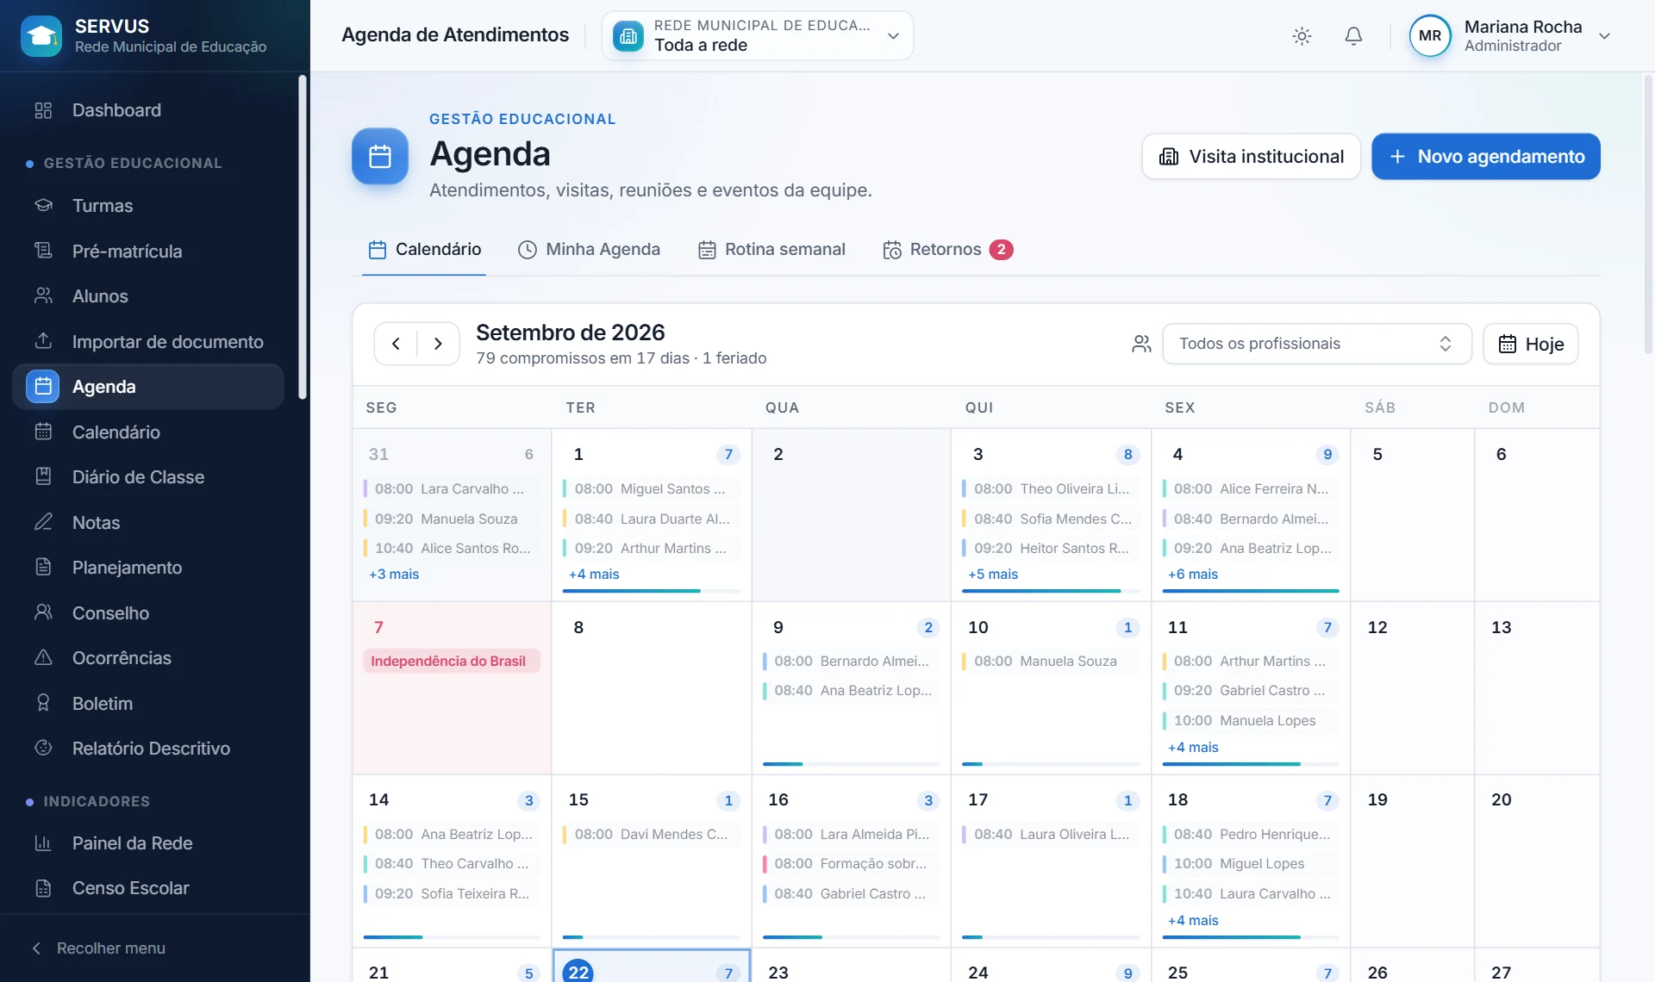
Task: Click the Hoje button
Action: (1531, 344)
